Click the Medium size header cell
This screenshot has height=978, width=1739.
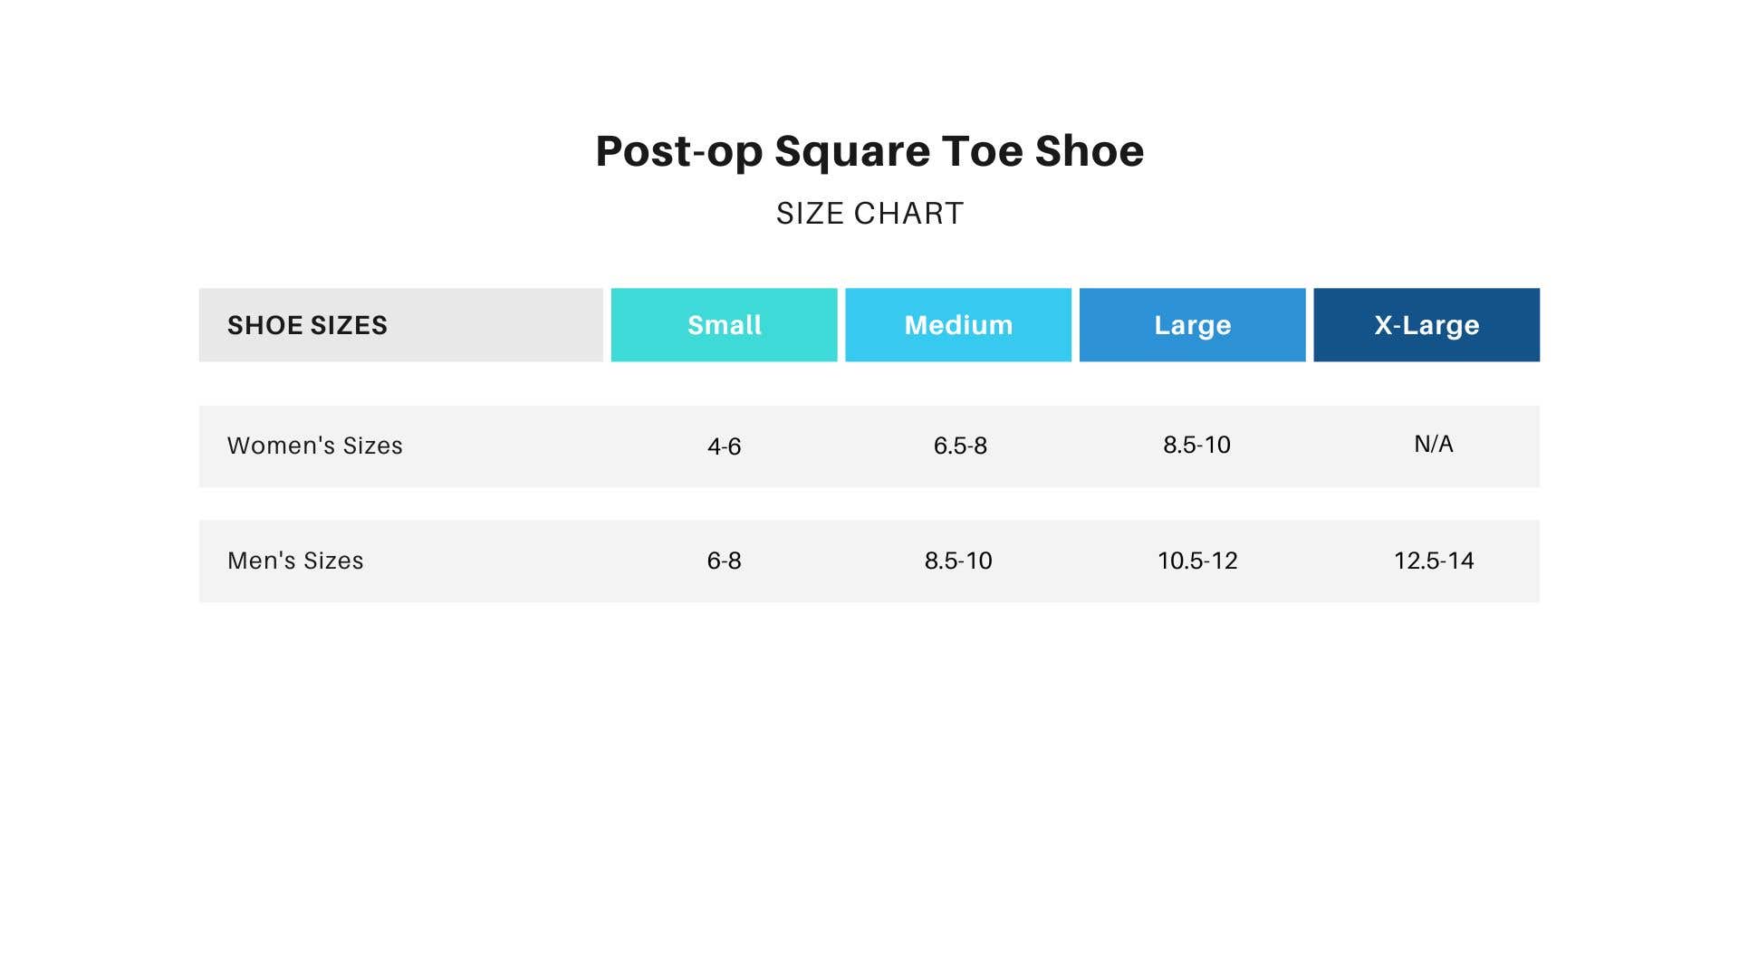tap(958, 325)
